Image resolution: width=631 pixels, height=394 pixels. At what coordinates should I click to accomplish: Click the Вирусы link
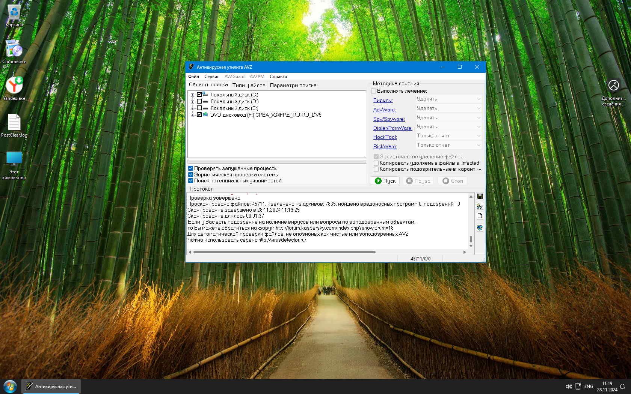383,100
